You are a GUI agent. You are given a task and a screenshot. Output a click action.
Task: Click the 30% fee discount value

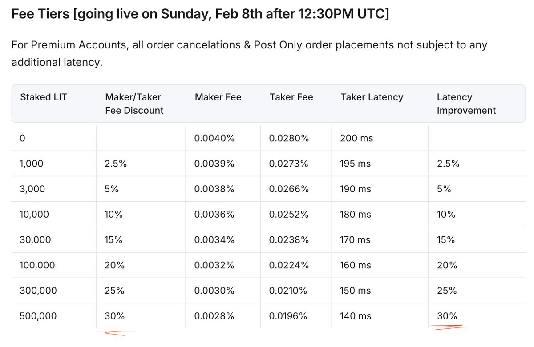point(115,316)
